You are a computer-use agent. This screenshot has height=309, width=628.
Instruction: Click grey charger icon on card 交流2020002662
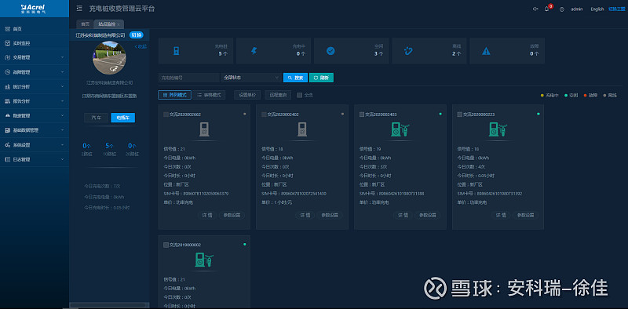204,129
